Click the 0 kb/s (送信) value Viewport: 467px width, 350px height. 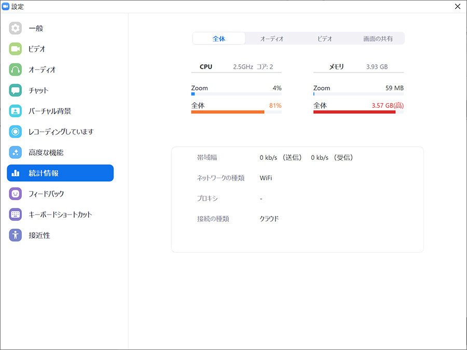pyautogui.click(x=280, y=158)
